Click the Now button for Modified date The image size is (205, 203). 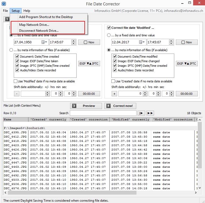tap(187, 42)
